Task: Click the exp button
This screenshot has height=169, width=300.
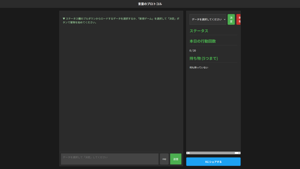Action: click(164, 159)
